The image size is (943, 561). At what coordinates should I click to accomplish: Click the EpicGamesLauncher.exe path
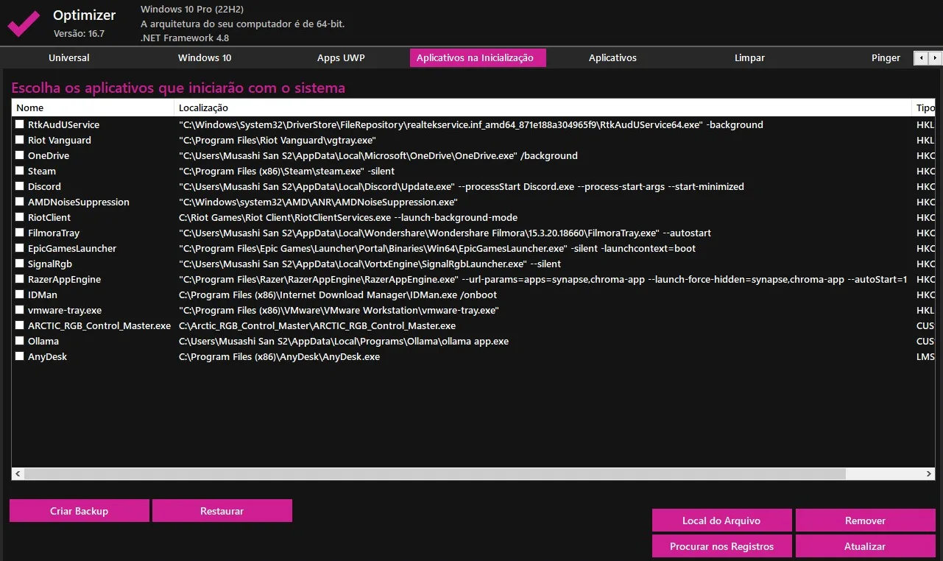[437, 249]
